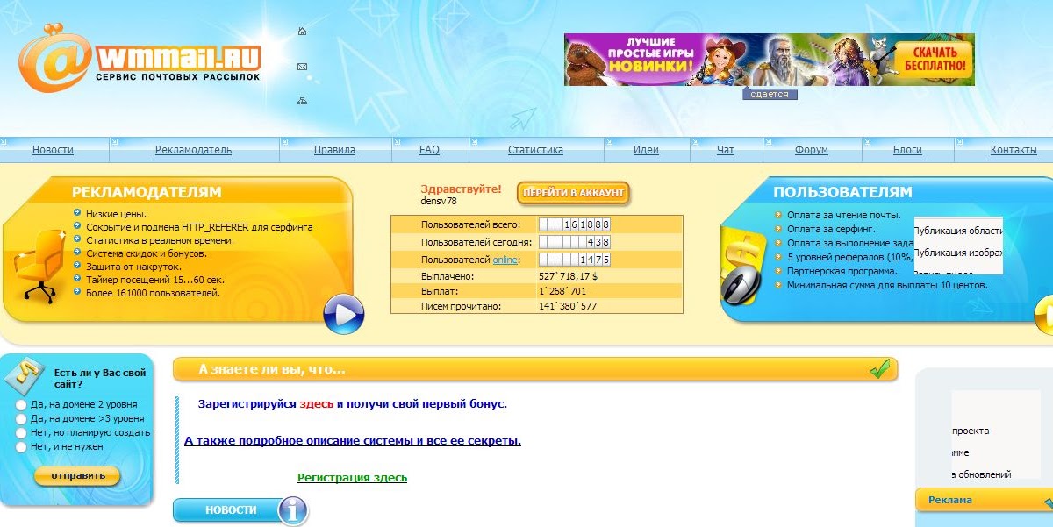This screenshot has height=527, width=1053.
Task: Click the blue Новости section button
Action: pos(231,509)
